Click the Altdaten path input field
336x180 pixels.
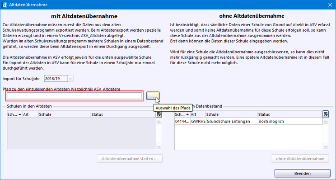[x=75, y=96]
